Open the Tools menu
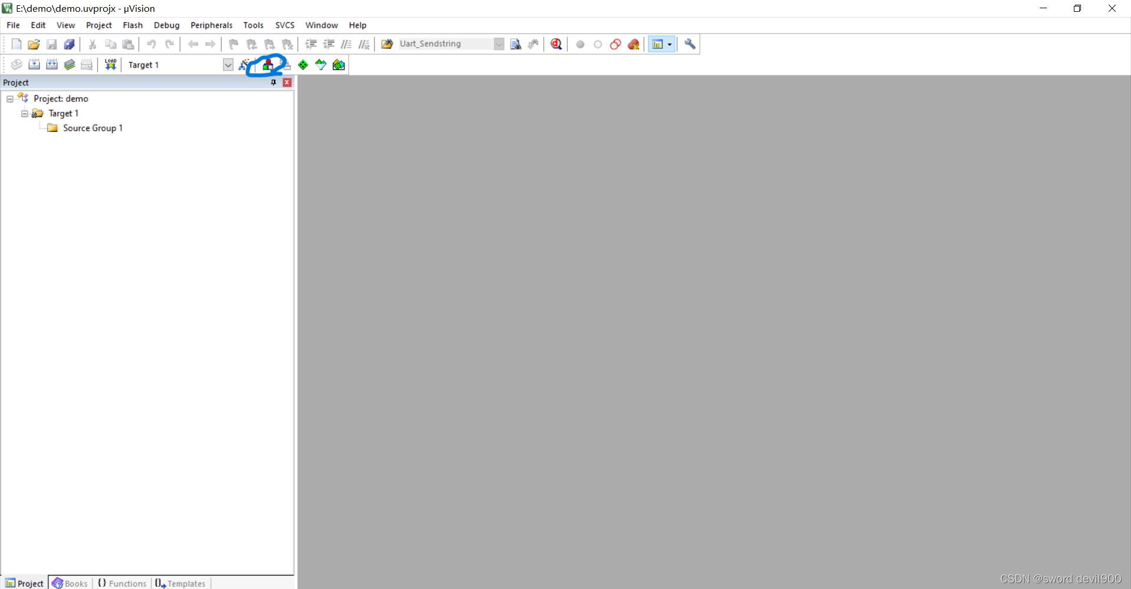 tap(253, 25)
